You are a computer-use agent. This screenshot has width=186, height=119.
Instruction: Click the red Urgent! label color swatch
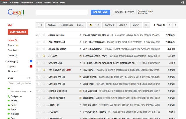[31, 66]
